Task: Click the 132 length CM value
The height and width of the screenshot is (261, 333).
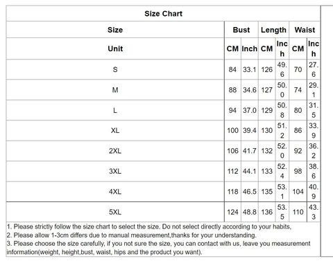Action: pyautogui.click(x=267, y=151)
